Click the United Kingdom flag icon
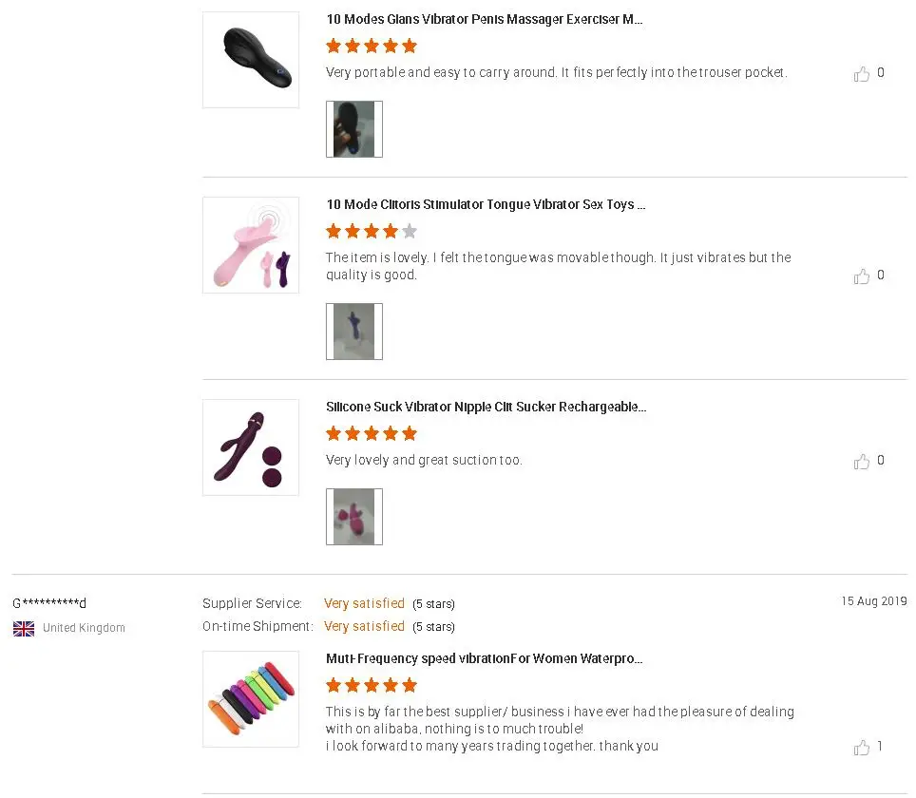The width and height of the screenshot is (916, 798). [x=24, y=628]
